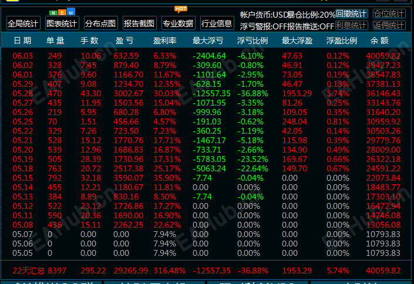
Task: Select the 05.18 date cell
Action: coord(23,168)
